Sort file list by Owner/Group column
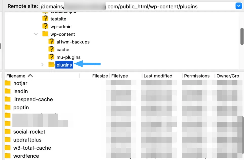The width and height of the screenshot is (244, 160). pyautogui.click(x=228, y=76)
